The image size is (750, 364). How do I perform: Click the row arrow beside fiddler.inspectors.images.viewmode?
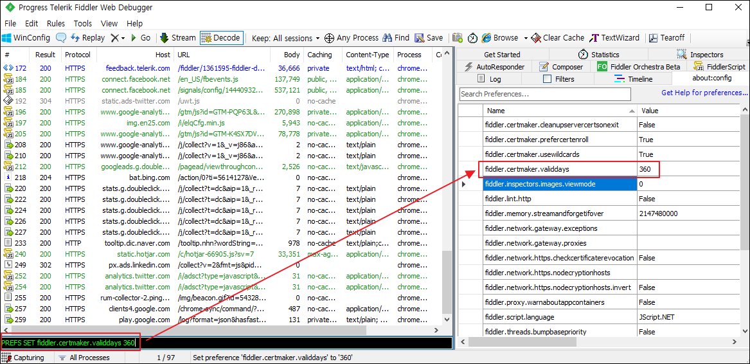pos(463,184)
